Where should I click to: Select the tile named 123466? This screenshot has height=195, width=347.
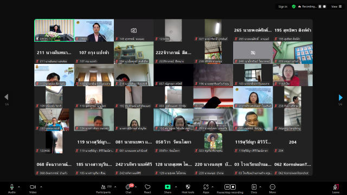[54, 142]
